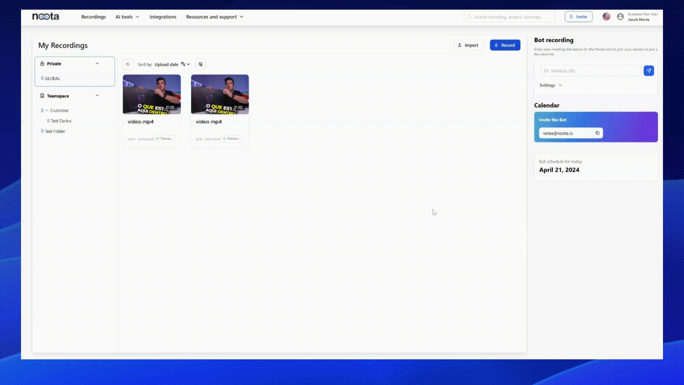The height and width of the screenshot is (385, 684).
Task: Copy the notes@noota.io email address
Action: click(597, 133)
